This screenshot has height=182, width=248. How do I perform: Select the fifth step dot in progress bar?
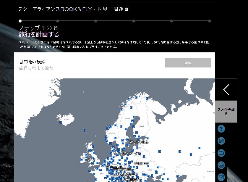click(x=171, y=21)
